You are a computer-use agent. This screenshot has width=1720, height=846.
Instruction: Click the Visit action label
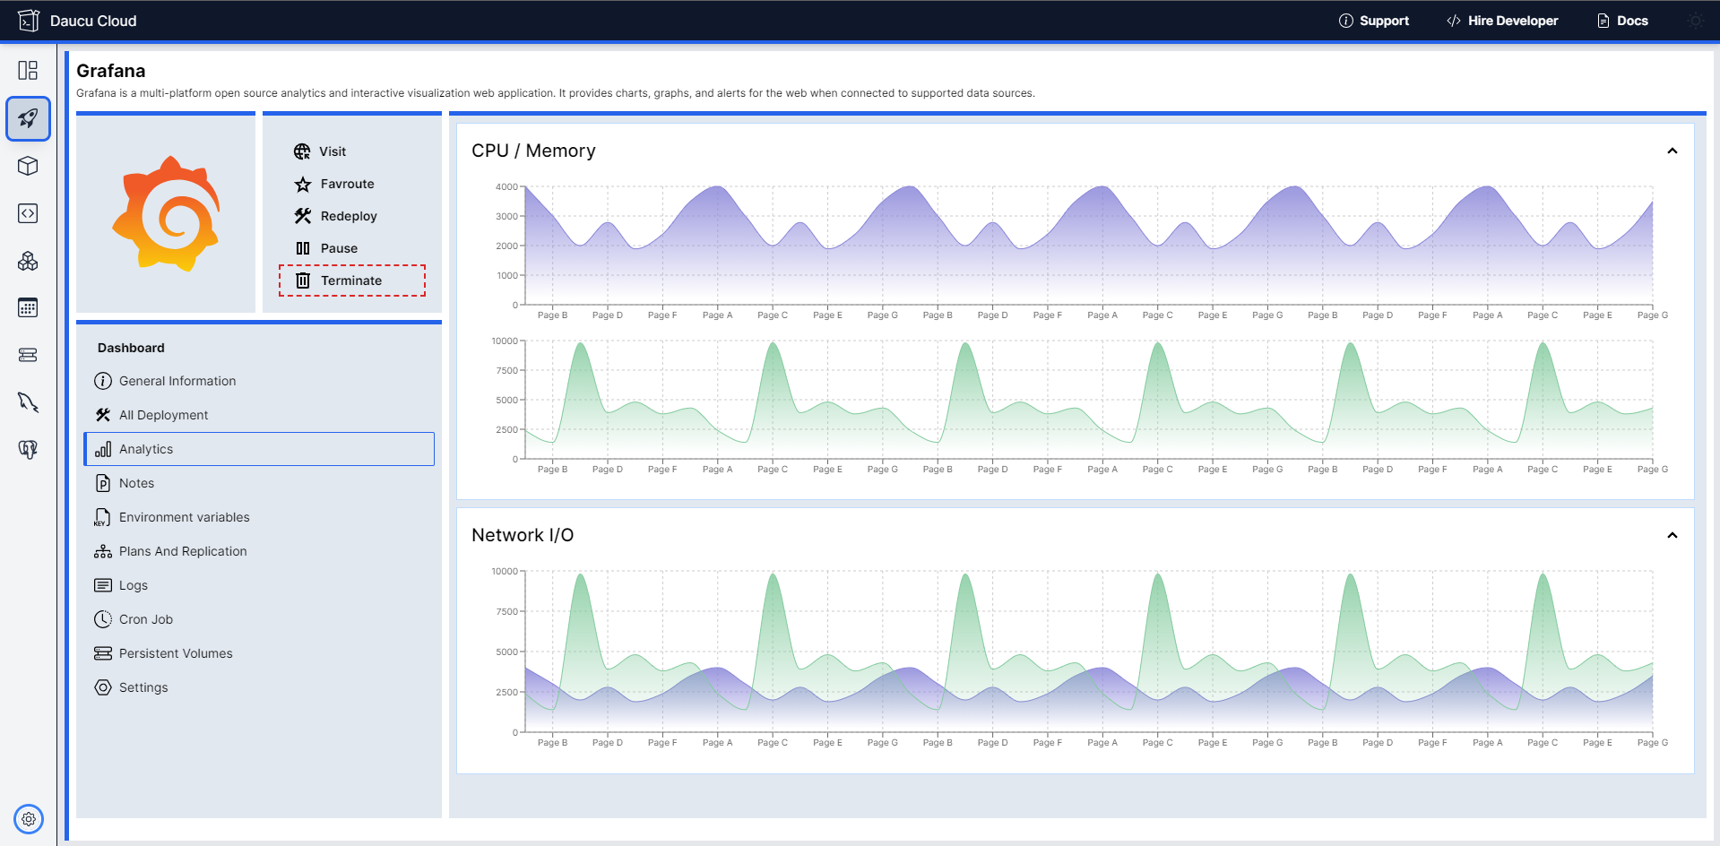333,151
